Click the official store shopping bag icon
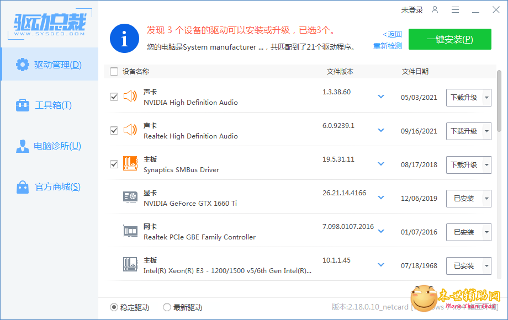 click(22, 187)
